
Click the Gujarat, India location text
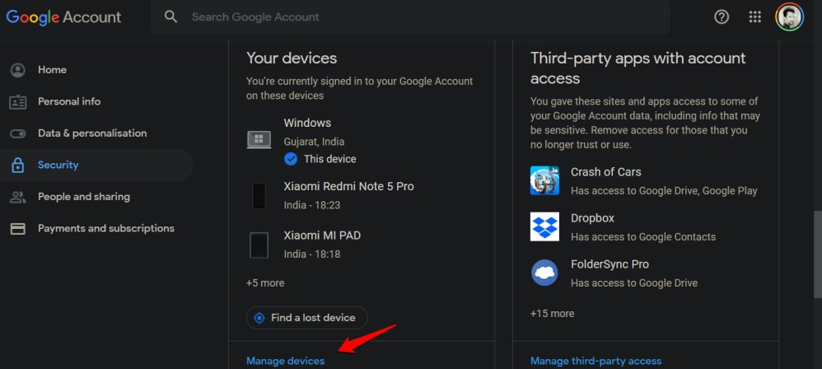point(314,142)
